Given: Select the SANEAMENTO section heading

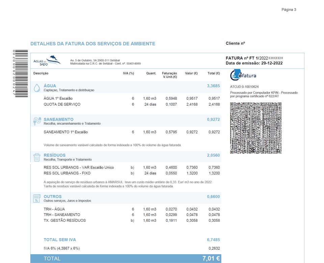Looking at the screenshot, I should pos(58,119).
